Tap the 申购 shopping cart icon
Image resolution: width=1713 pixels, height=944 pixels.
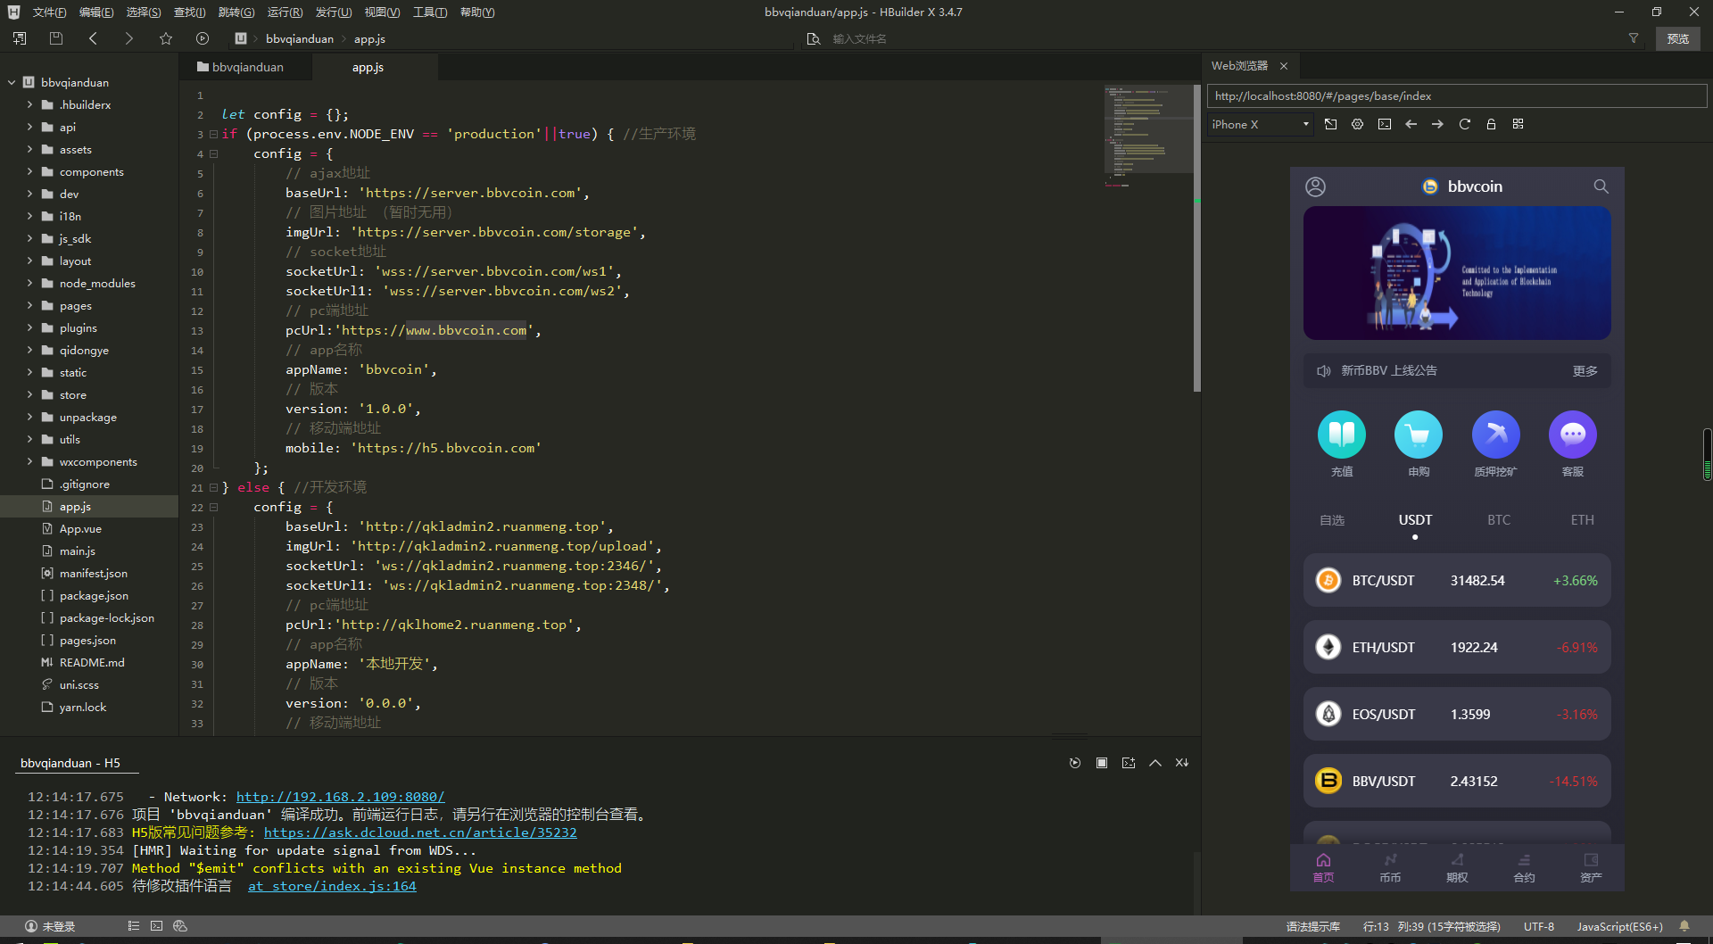point(1419,435)
